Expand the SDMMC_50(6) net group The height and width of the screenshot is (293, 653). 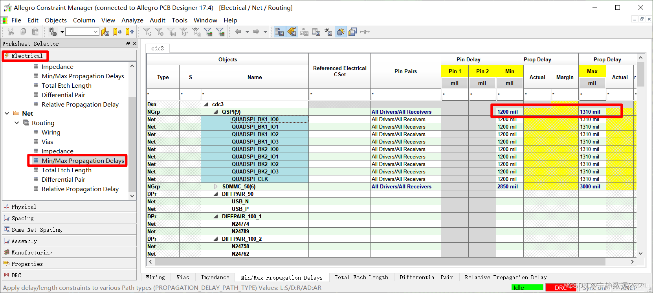(x=216, y=187)
